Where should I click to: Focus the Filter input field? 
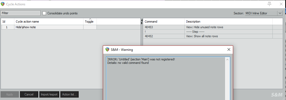[20, 13]
